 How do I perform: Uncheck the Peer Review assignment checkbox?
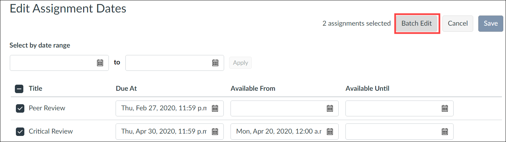[x=20, y=109]
